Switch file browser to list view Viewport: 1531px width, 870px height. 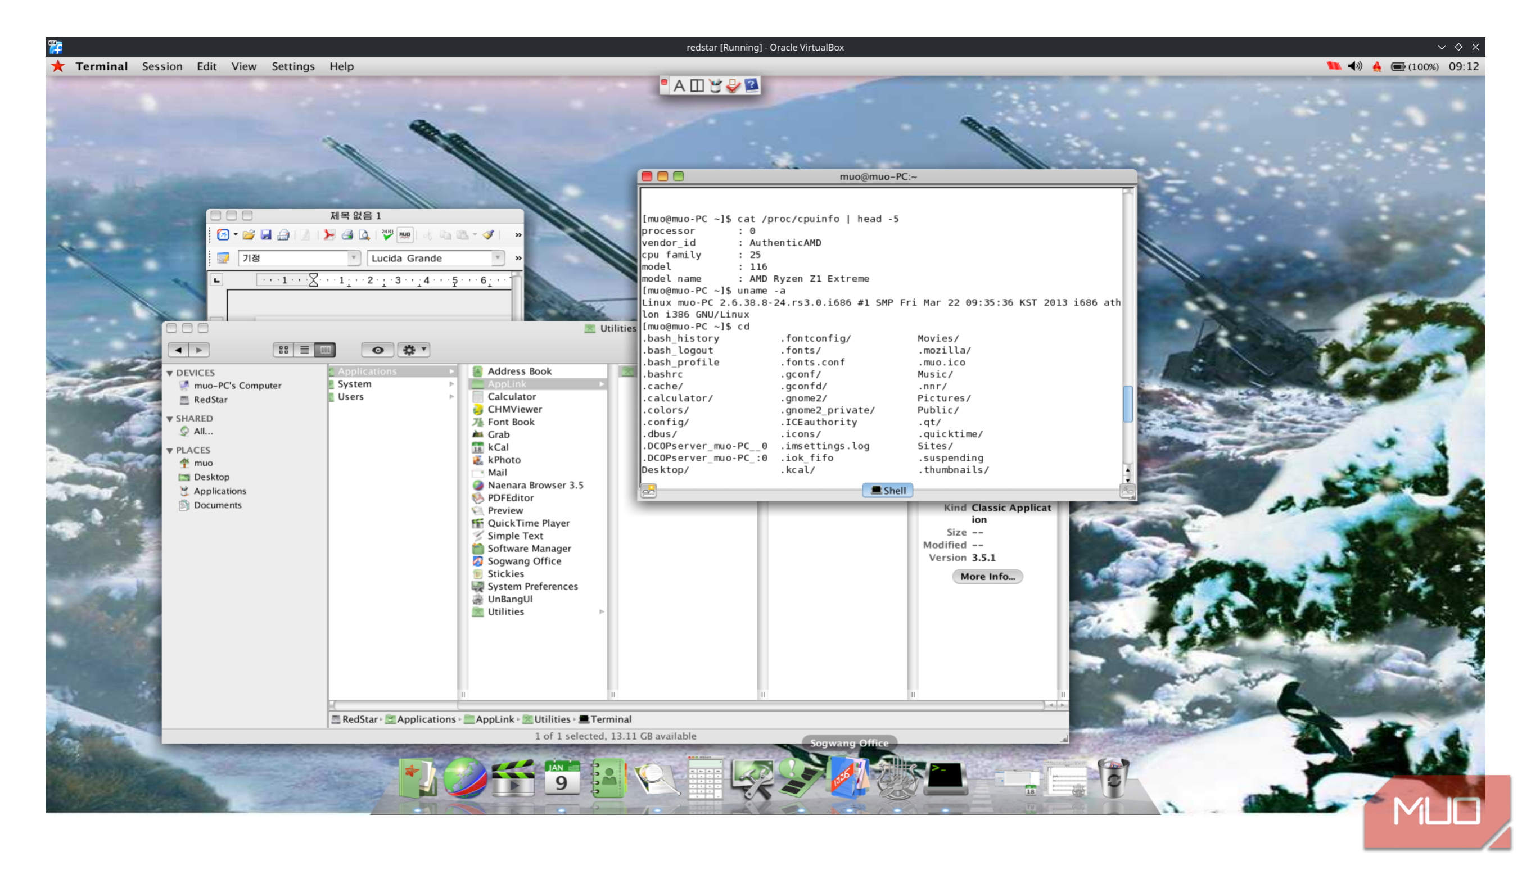click(304, 350)
